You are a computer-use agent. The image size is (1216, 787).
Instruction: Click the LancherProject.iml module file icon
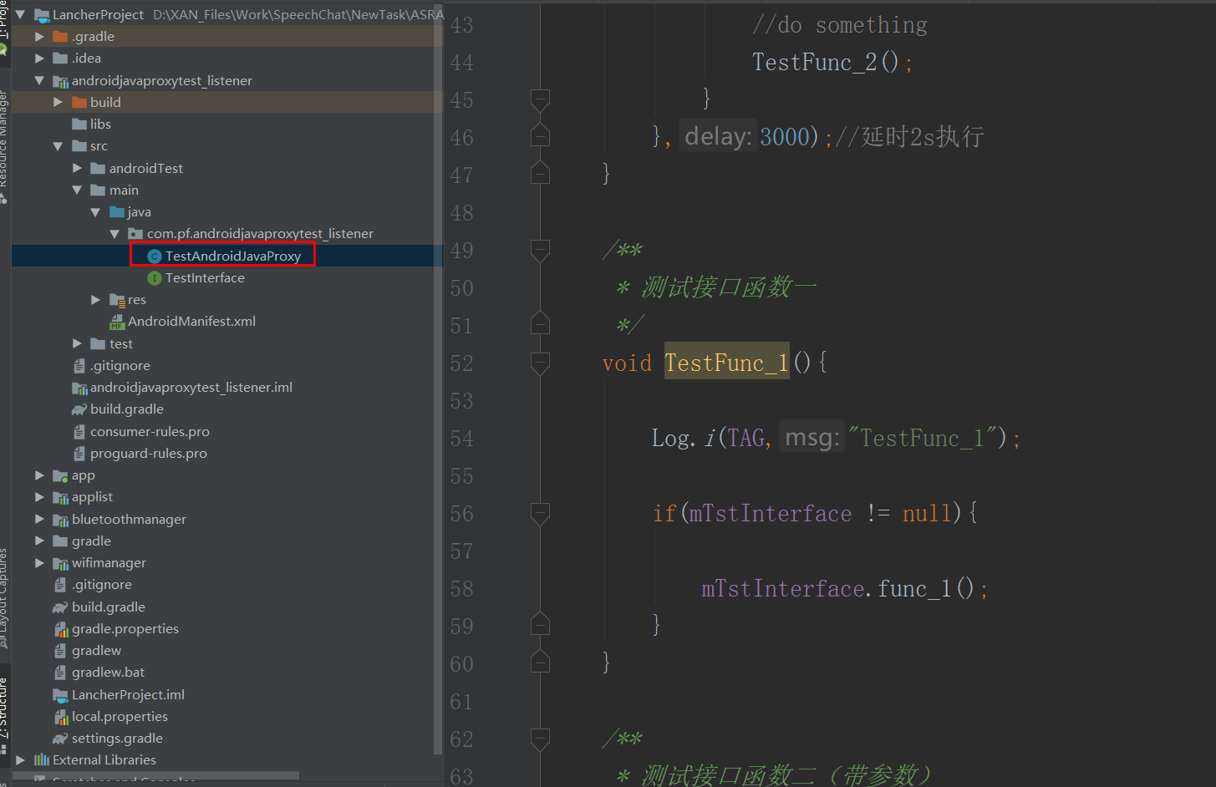coord(60,693)
